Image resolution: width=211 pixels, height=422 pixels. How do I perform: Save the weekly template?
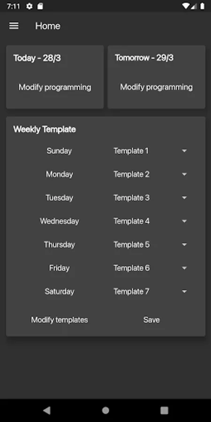[x=151, y=320]
